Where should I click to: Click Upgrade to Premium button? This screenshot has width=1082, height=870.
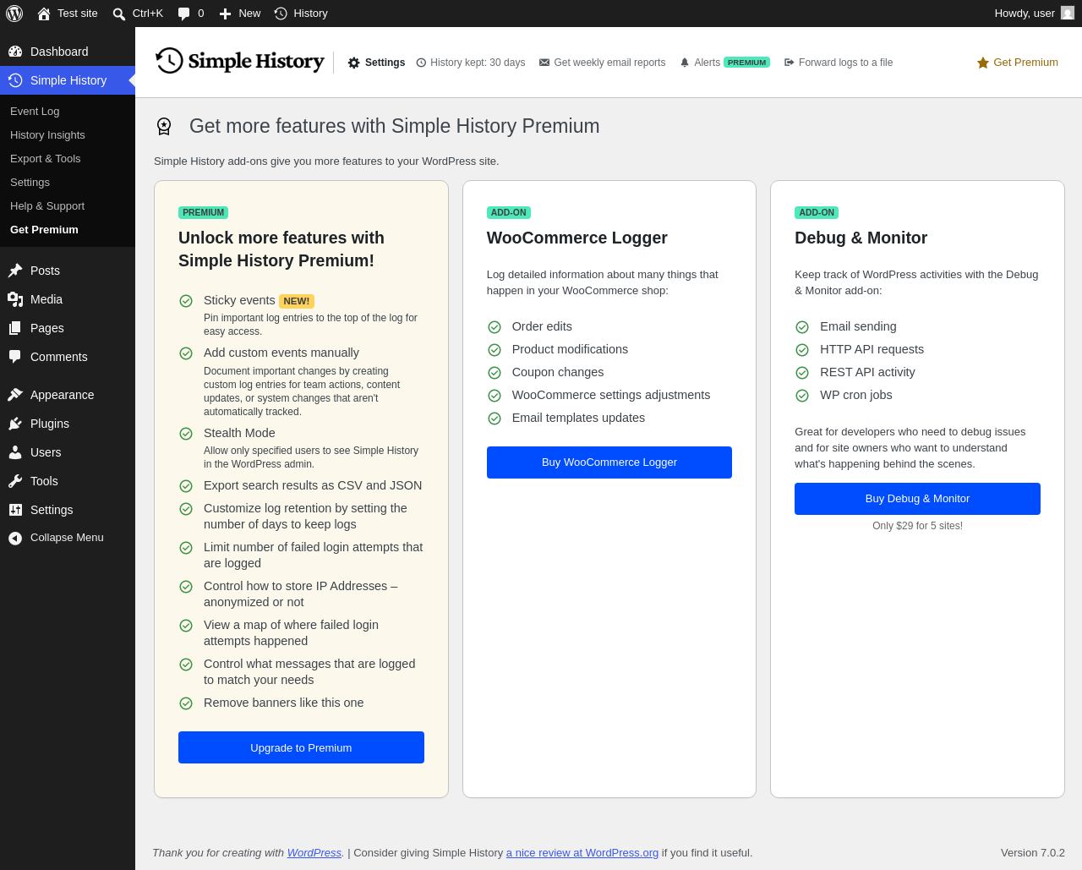[301, 747]
